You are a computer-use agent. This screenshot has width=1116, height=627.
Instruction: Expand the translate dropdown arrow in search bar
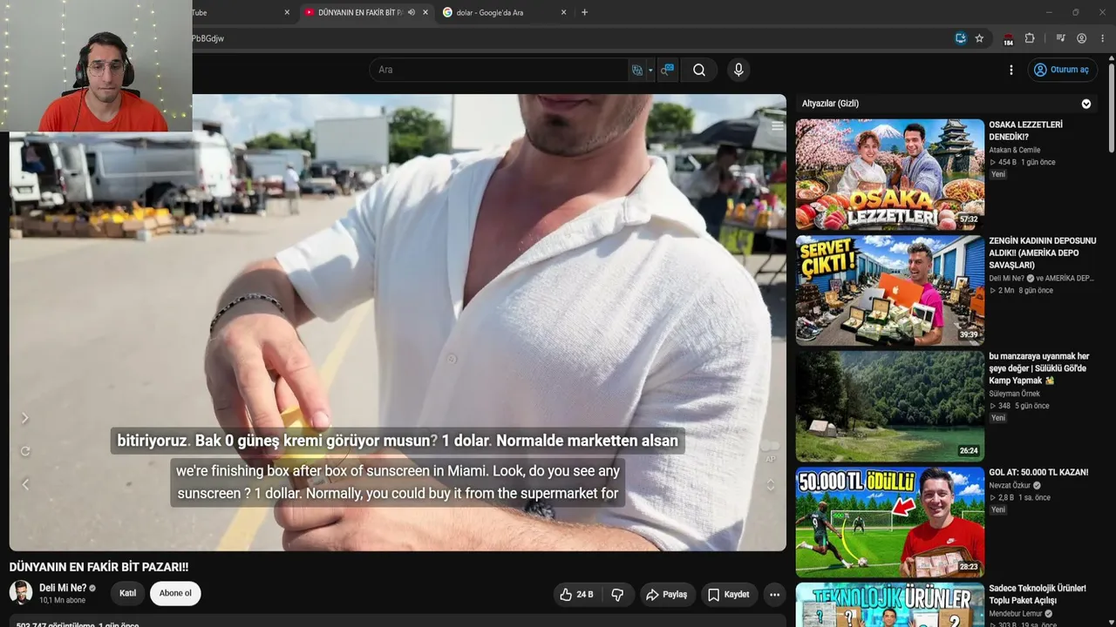click(x=650, y=70)
